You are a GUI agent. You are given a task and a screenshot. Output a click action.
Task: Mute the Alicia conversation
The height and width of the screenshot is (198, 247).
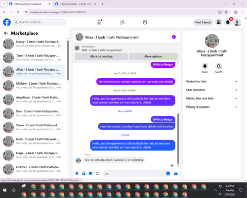click(x=205, y=66)
